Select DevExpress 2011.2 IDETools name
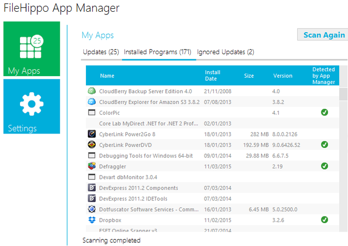348x246 pixels. [x=133, y=199]
